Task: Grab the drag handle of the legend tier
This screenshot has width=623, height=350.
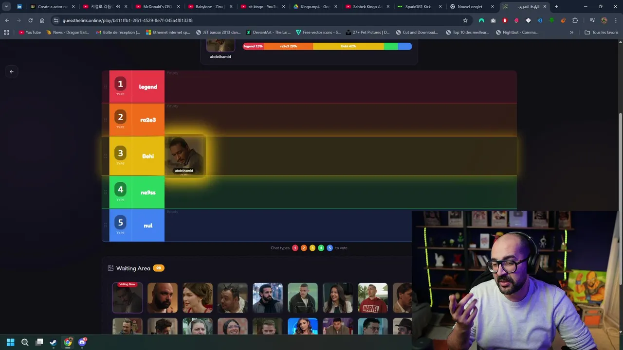Action: (x=105, y=87)
